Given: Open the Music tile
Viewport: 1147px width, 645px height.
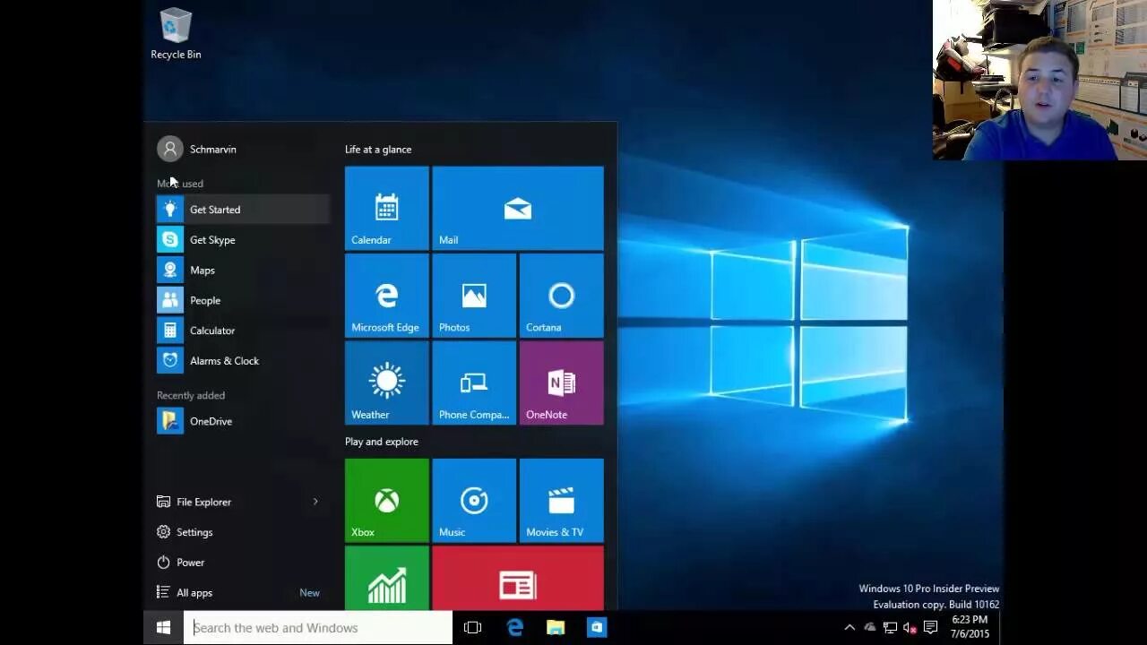Looking at the screenshot, I should tap(474, 500).
